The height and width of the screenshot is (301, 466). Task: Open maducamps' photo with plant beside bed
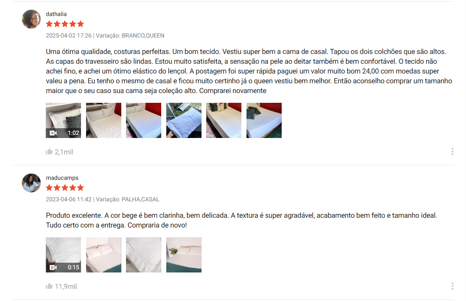tap(184, 255)
